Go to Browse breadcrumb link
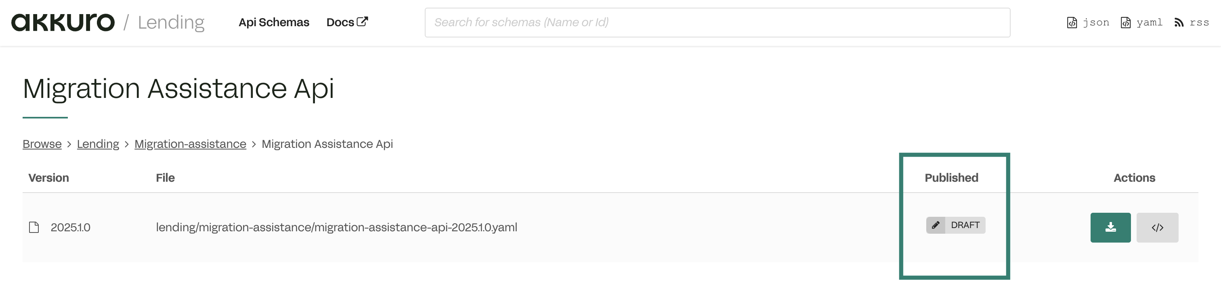Image resolution: width=1221 pixels, height=301 pixels. pyautogui.click(x=42, y=144)
